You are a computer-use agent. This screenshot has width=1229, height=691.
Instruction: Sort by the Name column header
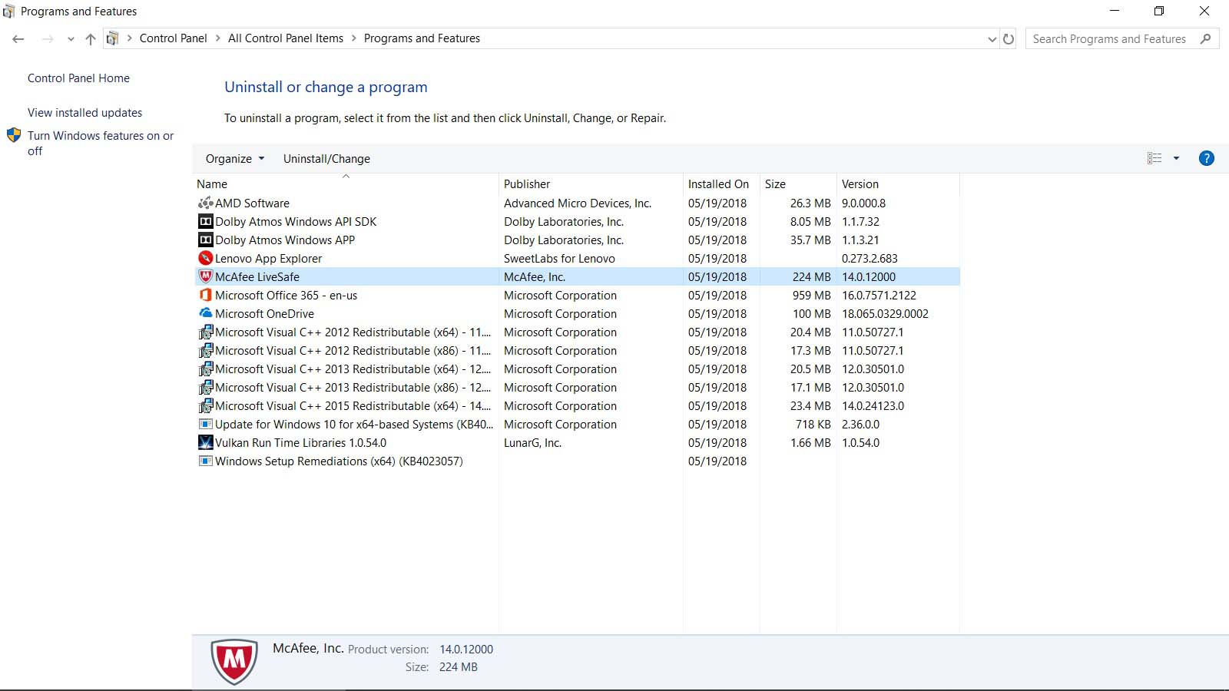[x=346, y=184]
